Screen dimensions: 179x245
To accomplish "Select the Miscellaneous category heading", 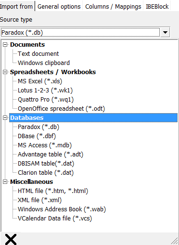I will click(32, 182).
